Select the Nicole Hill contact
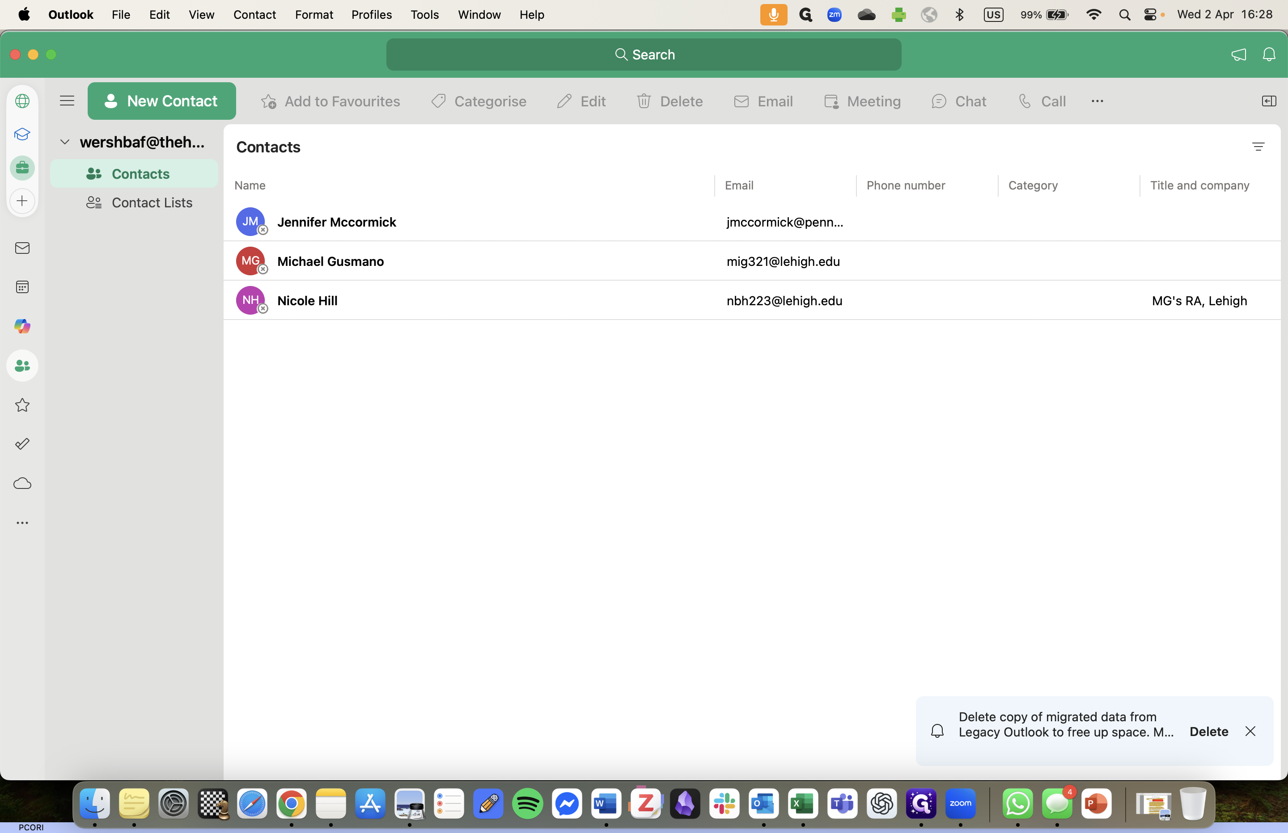Screen dimensions: 1288x833 pyautogui.click(x=752, y=300)
